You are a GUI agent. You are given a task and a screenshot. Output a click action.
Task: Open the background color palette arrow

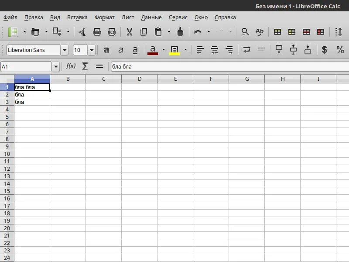(186, 49)
